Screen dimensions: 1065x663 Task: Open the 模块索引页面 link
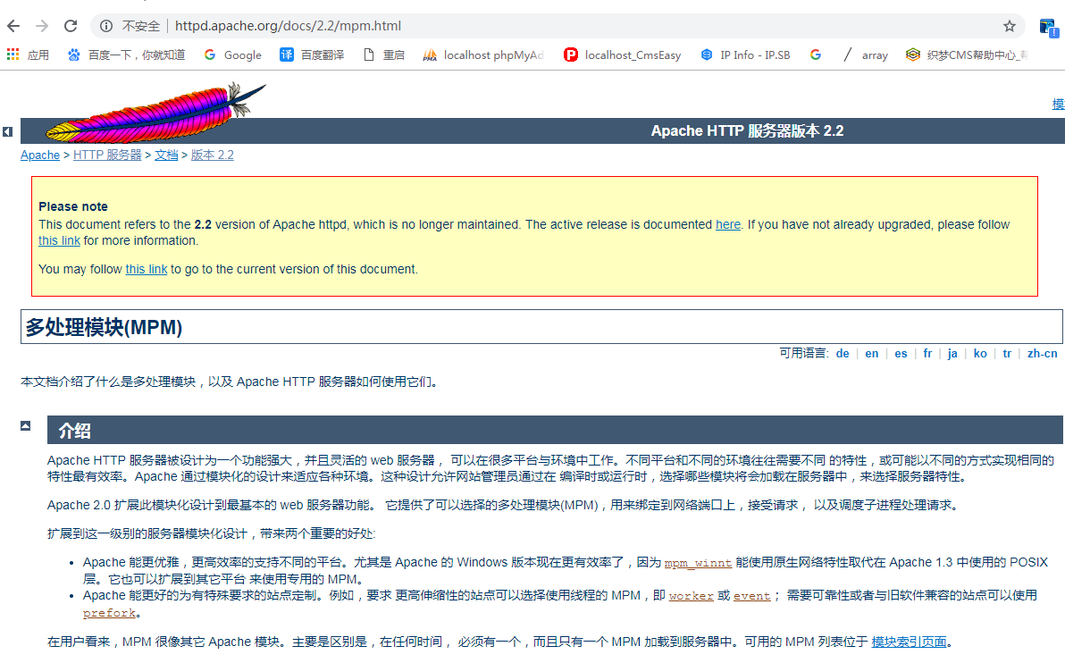point(909,642)
